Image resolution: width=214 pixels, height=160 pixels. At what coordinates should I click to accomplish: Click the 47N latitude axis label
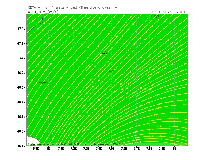22,58
